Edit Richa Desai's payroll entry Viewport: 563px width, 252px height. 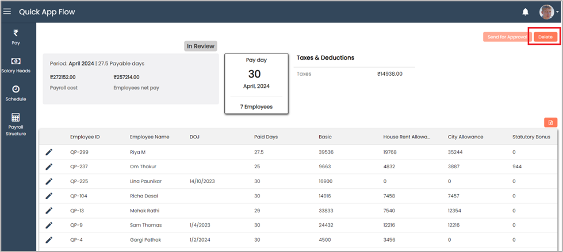coord(49,196)
